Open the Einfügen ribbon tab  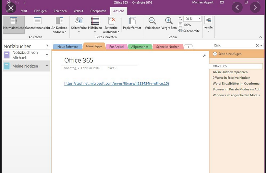click(40, 11)
